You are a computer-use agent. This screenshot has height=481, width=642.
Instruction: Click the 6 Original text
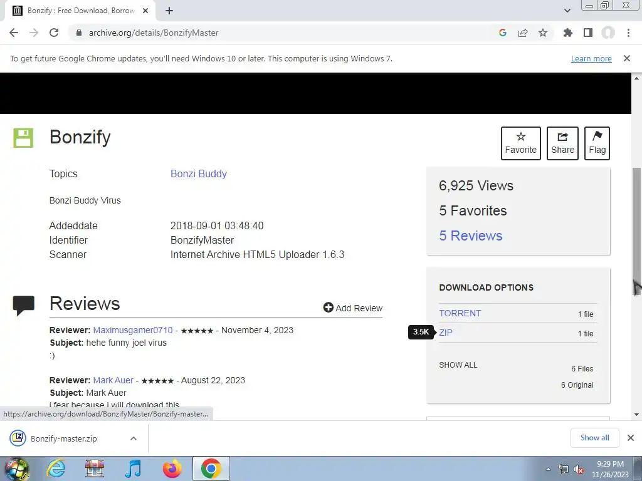577,385
